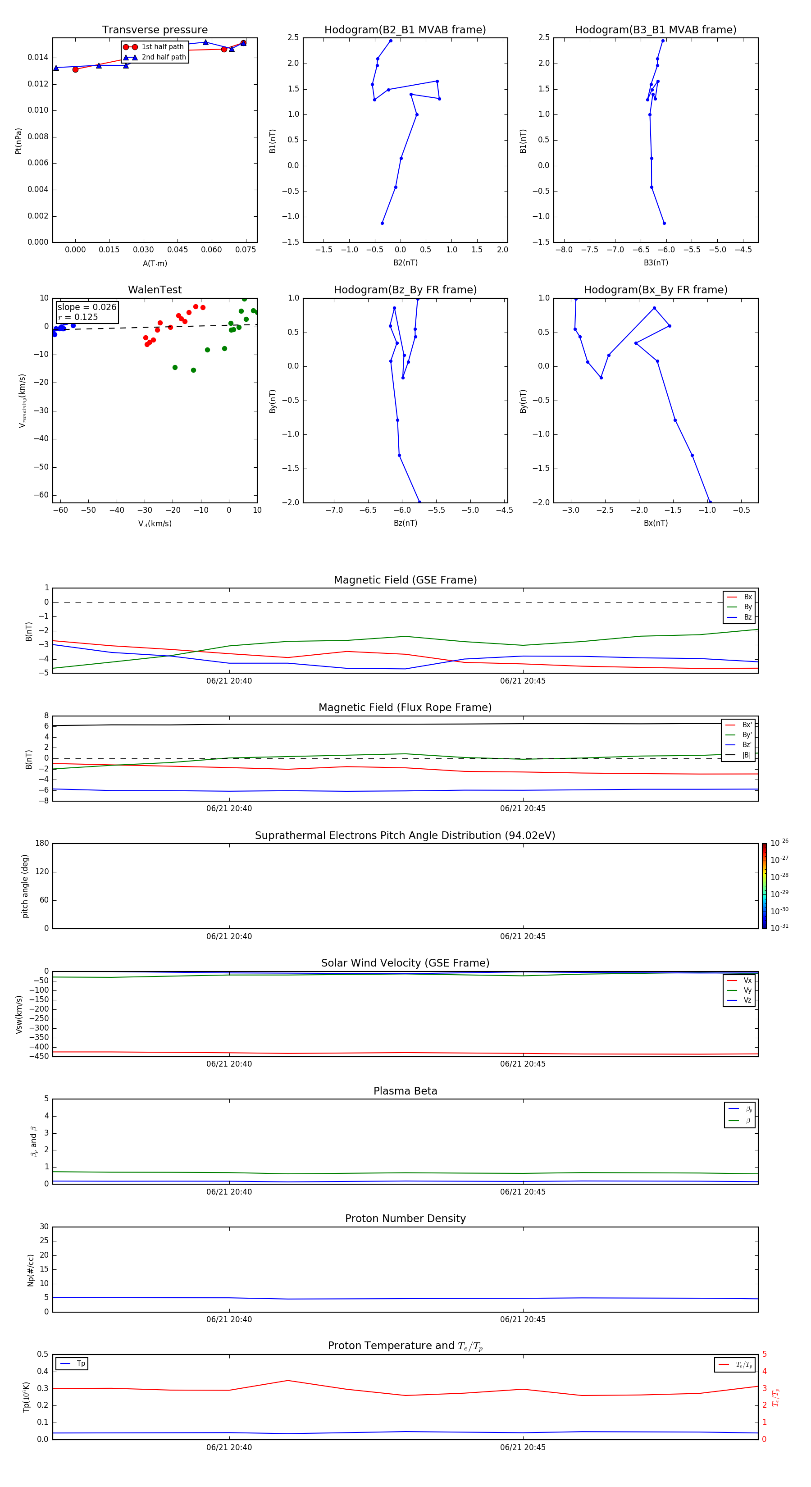Click the "Solar Wind Velocity (GSE Frame)" title

point(405,963)
